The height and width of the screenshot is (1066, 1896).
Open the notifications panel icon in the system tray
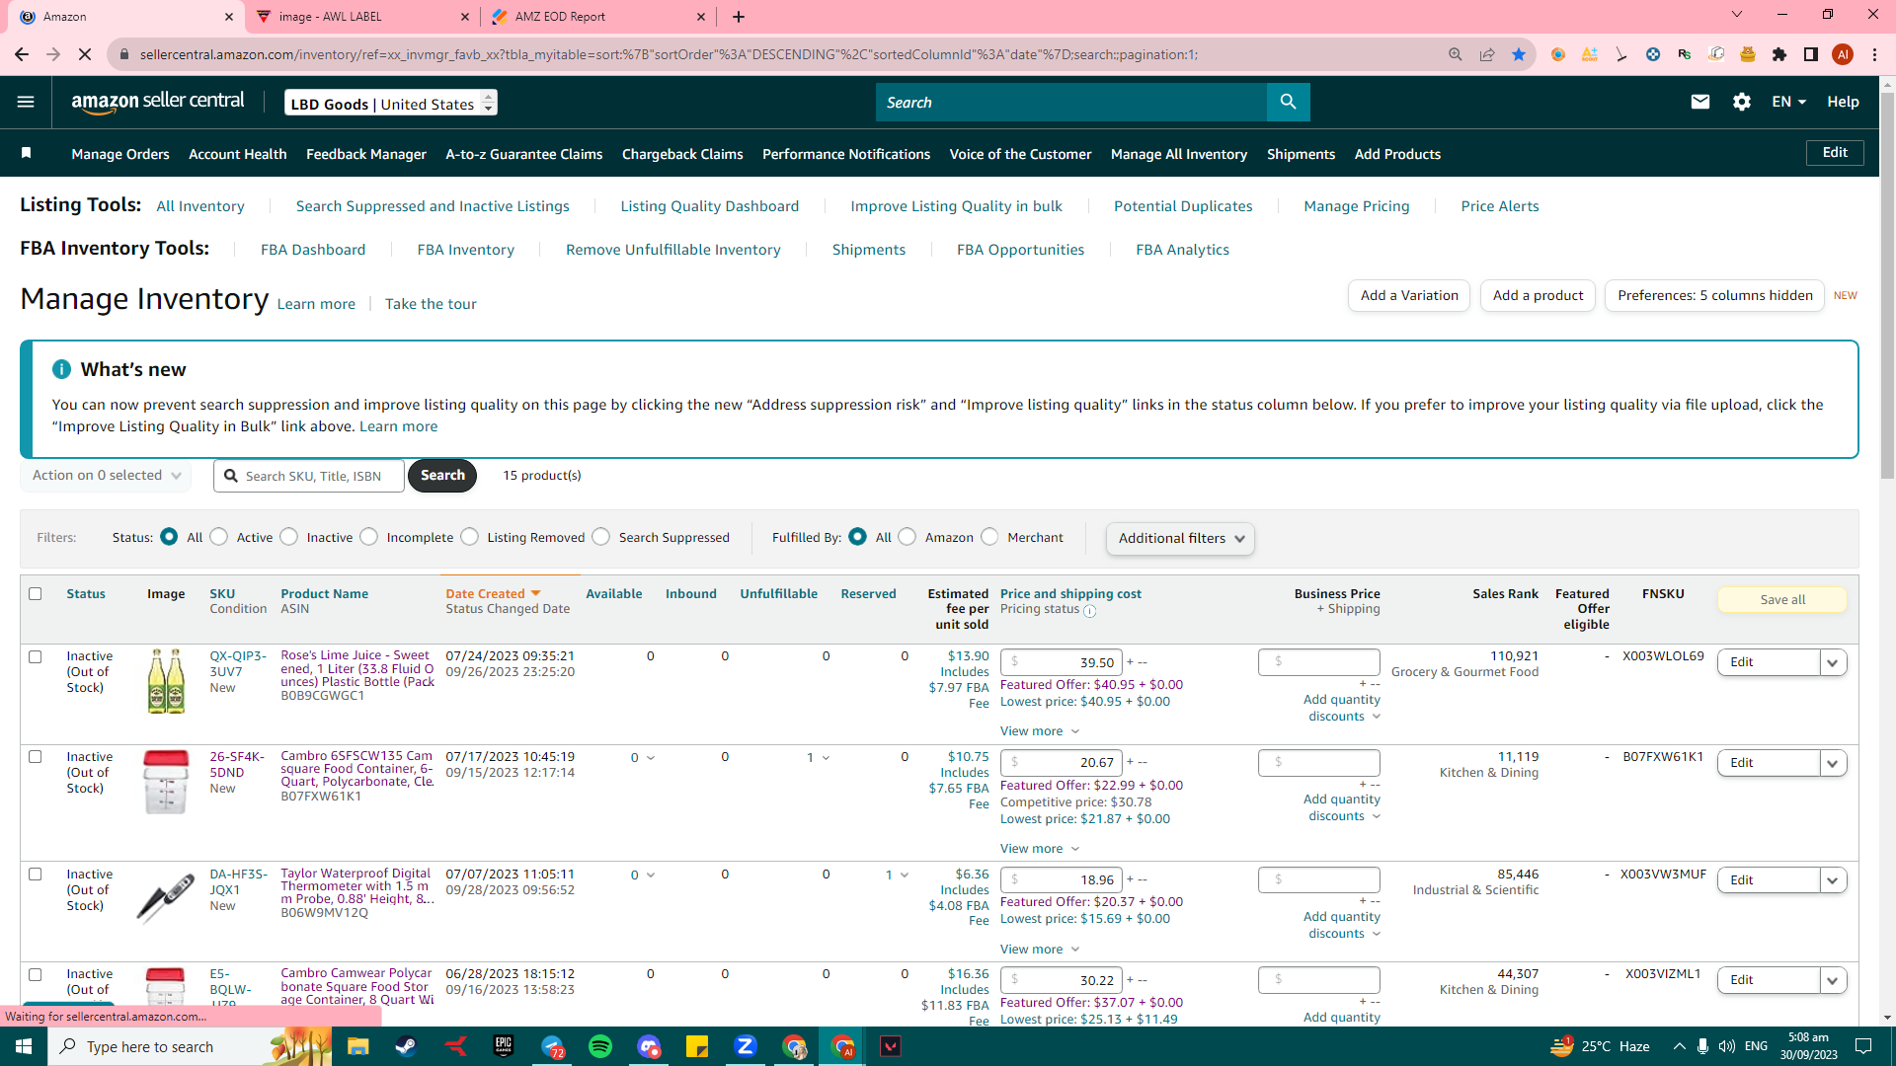1863,1046
